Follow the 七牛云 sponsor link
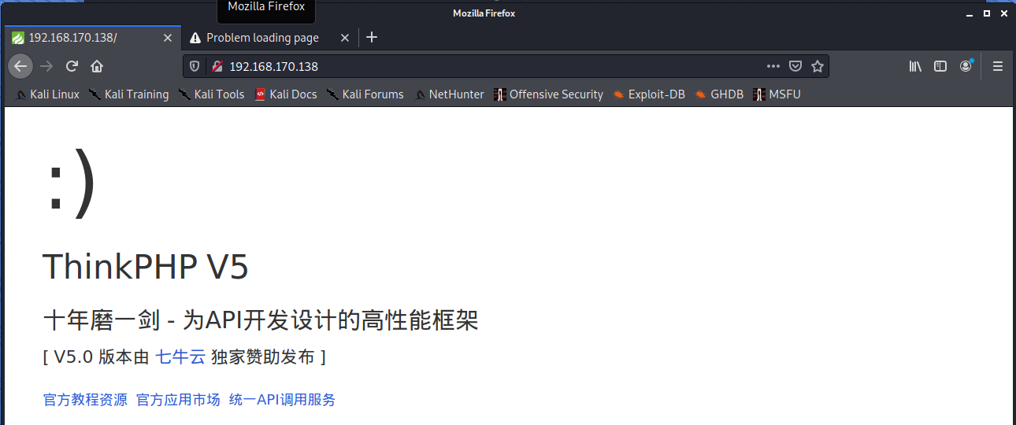The image size is (1016, 425). point(180,357)
